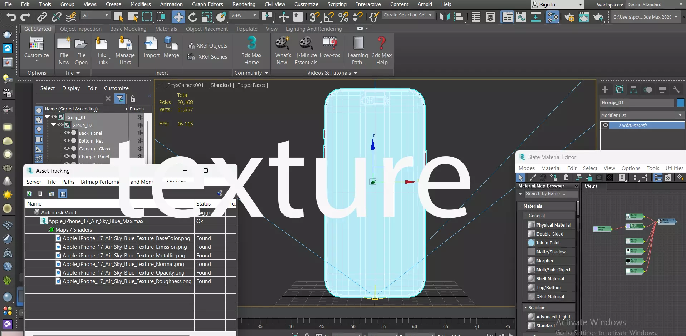Activate the Select and Link tool

[42, 17]
